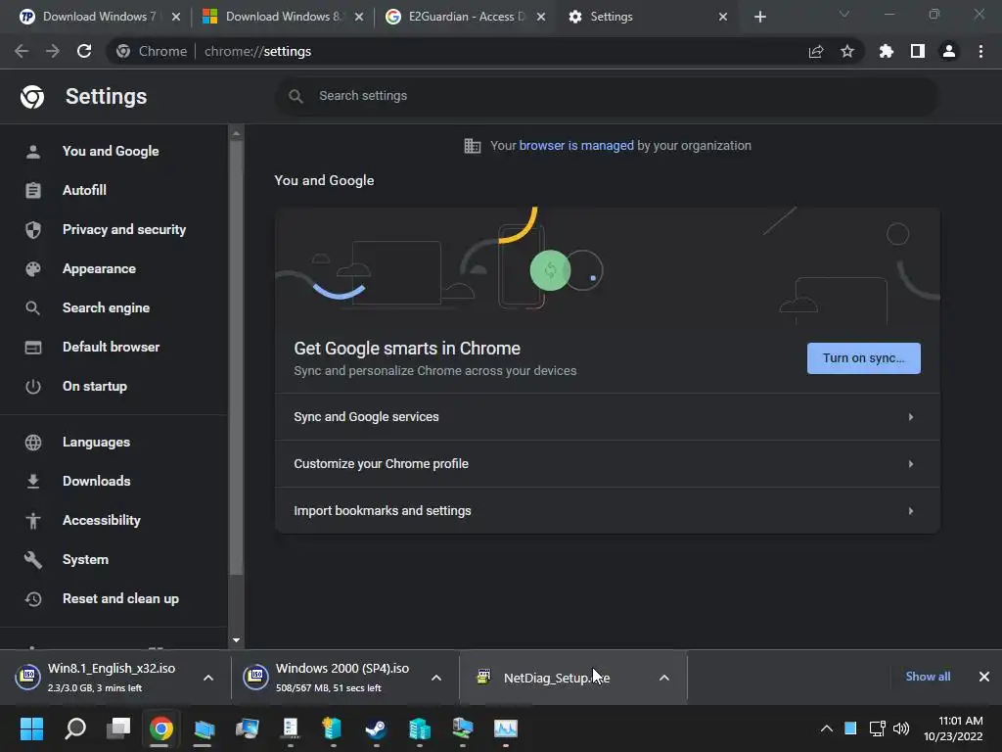Screen dimensions: 1002x752
Task: Click sidebar scrollbar down arrow
Action: 236,640
